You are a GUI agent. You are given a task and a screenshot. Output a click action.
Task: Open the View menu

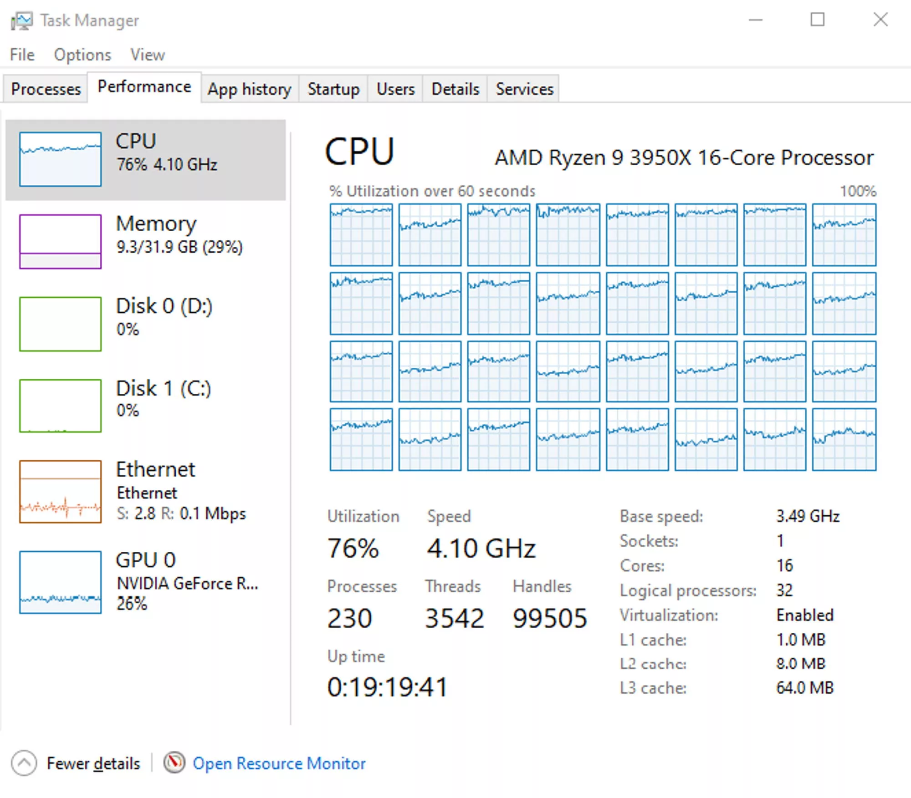pyautogui.click(x=148, y=55)
